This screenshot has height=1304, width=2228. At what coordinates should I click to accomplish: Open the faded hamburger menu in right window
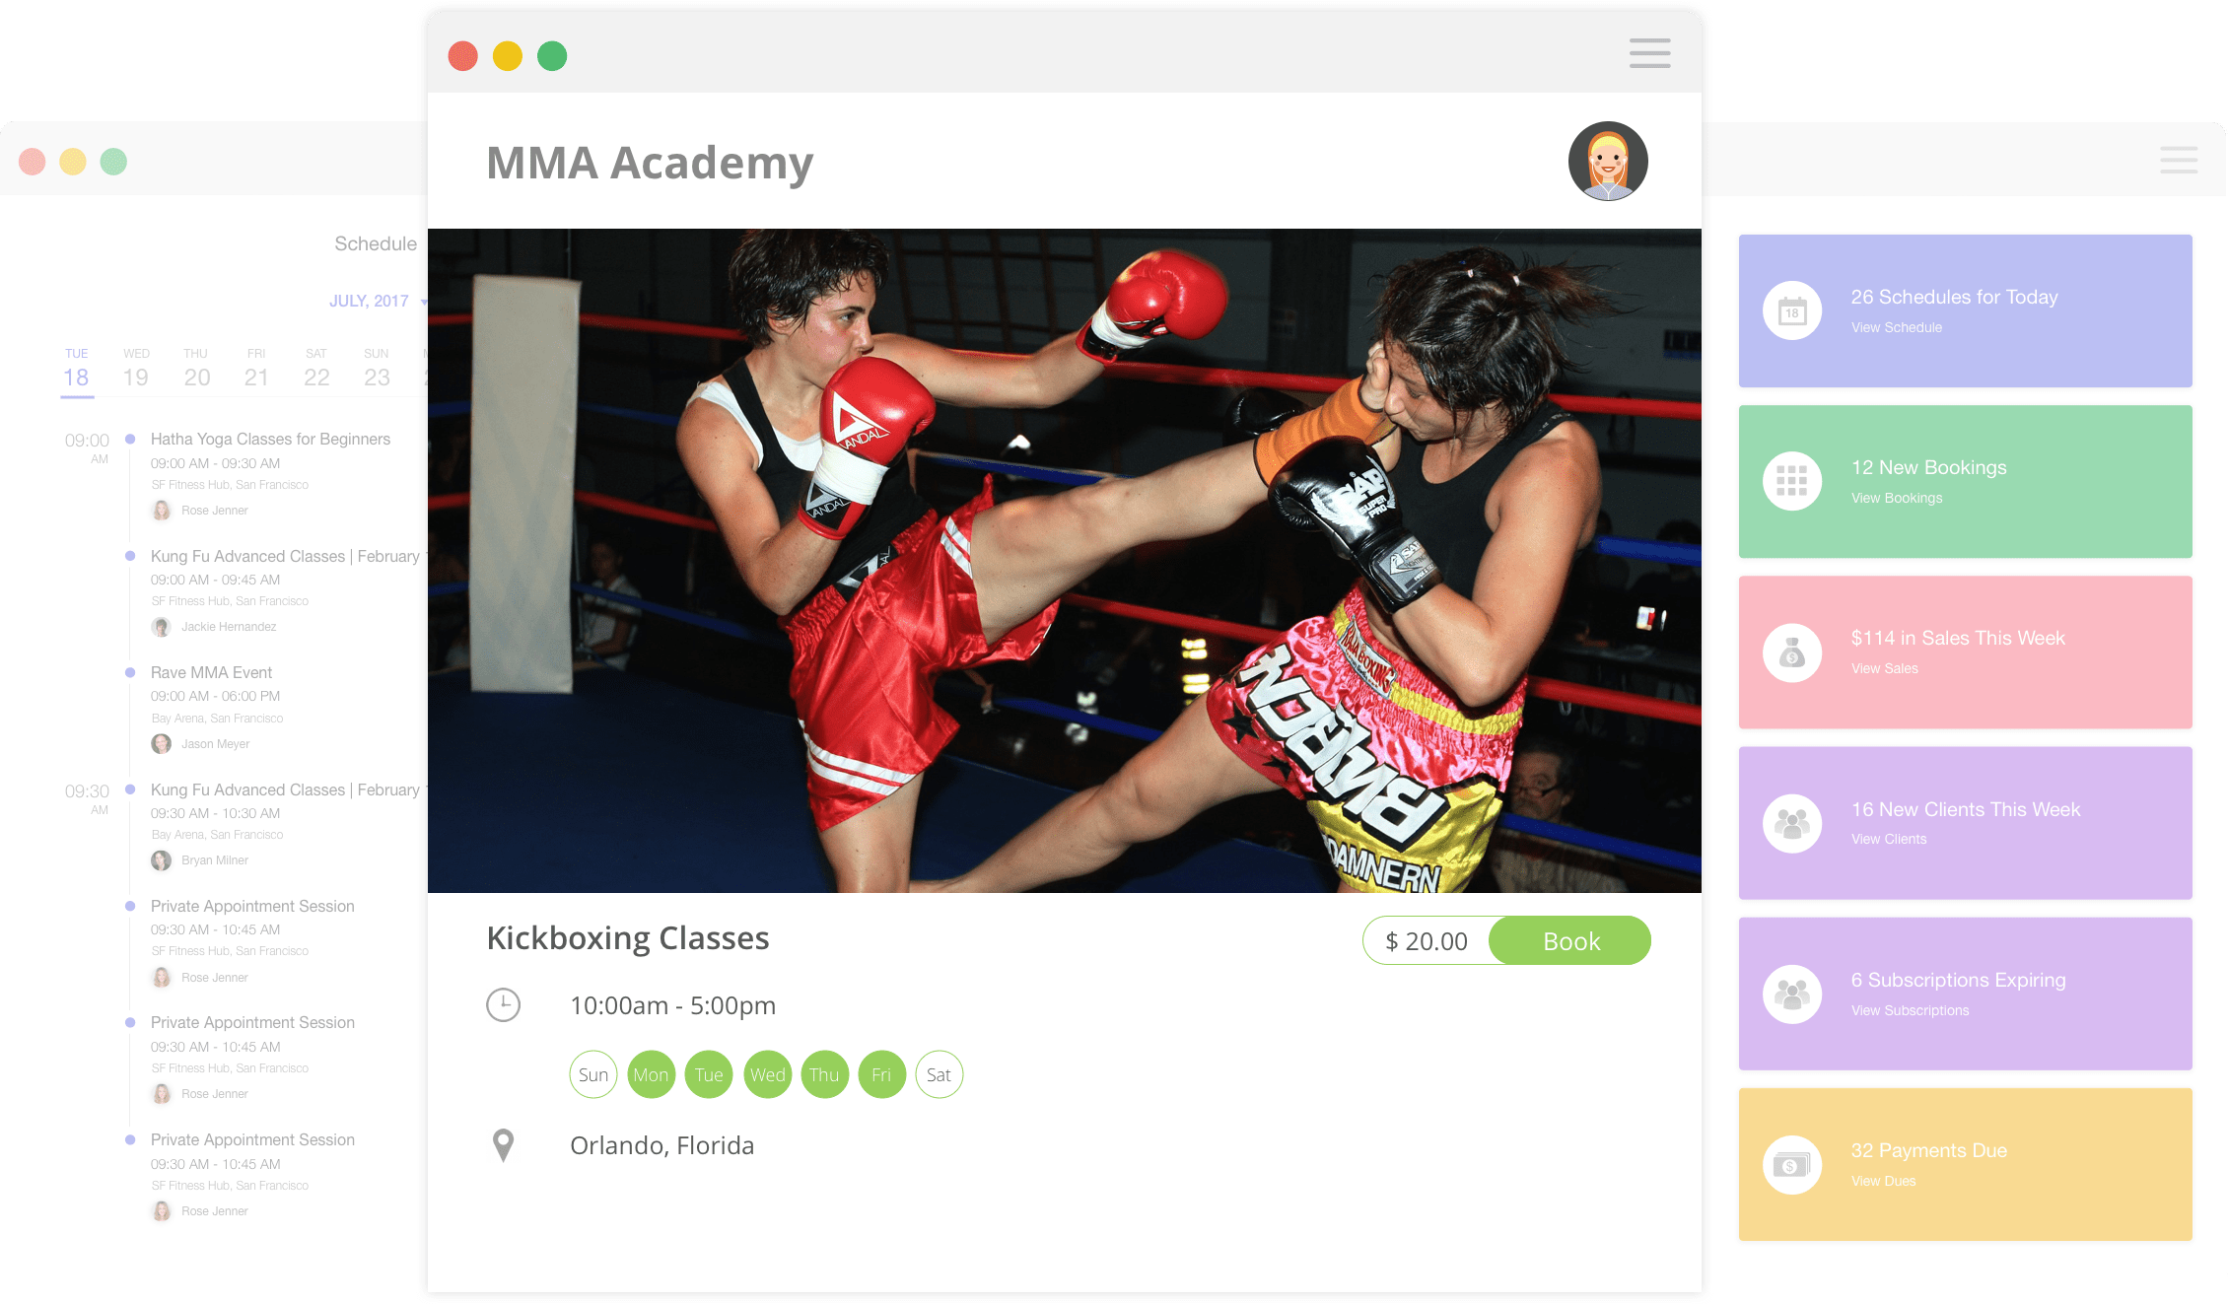[2179, 160]
